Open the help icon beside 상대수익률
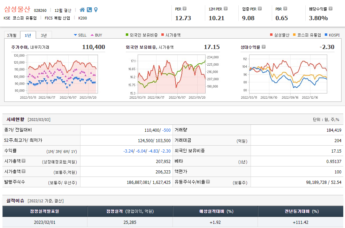The image size is (345, 228). tap(263, 47)
